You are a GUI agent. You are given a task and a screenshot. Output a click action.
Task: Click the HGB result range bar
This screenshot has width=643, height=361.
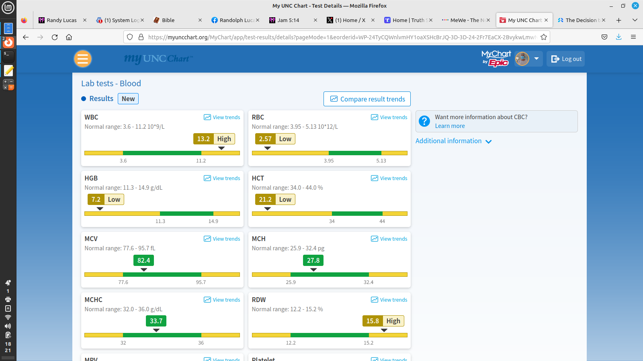(x=162, y=214)
